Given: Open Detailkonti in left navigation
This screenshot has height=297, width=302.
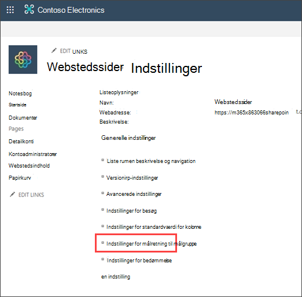Looking at the screenshot, I should [x=21, y=142].
